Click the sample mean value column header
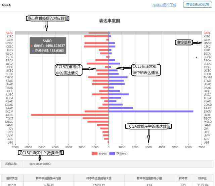This screenshot has width=215, height=186. [x=48, y=178]
